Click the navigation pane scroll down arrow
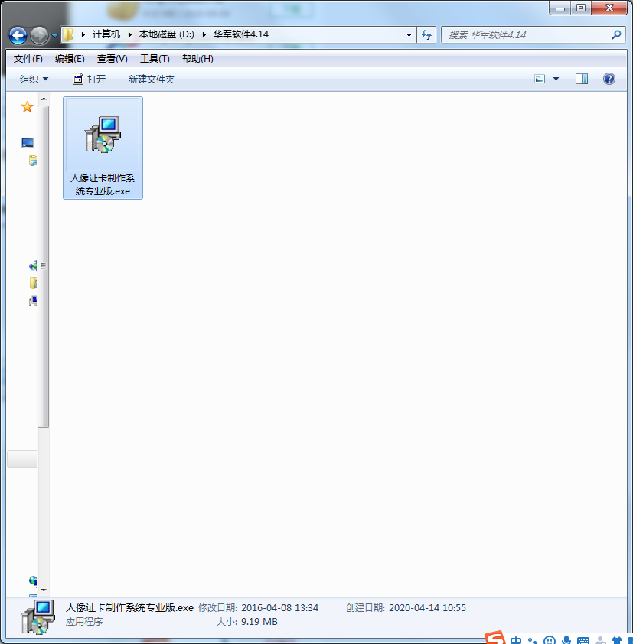 point(44,590)
